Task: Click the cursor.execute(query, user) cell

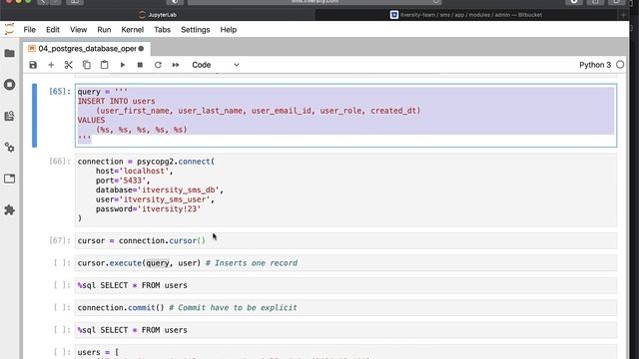Action: (x=345, y=263)
